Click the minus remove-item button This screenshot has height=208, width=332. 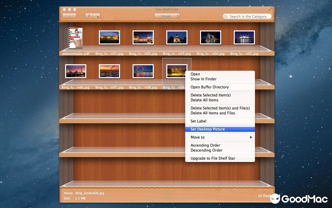tap(73, 16)
